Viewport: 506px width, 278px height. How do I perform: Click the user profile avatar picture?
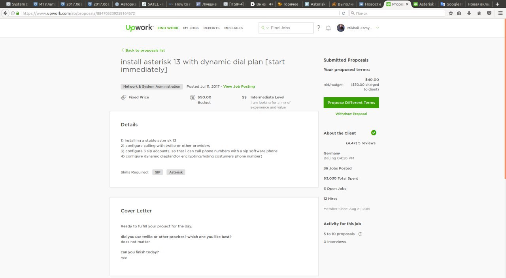click(x=341, y=28)
